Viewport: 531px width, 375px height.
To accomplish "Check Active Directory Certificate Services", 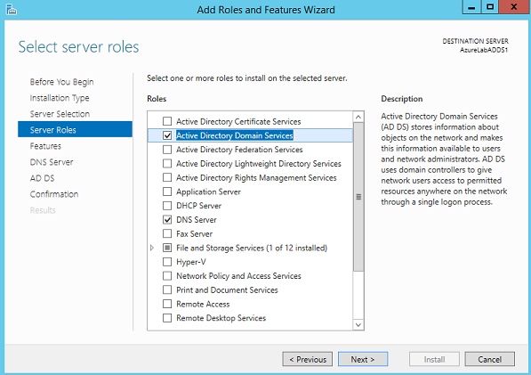I will 167,121.
